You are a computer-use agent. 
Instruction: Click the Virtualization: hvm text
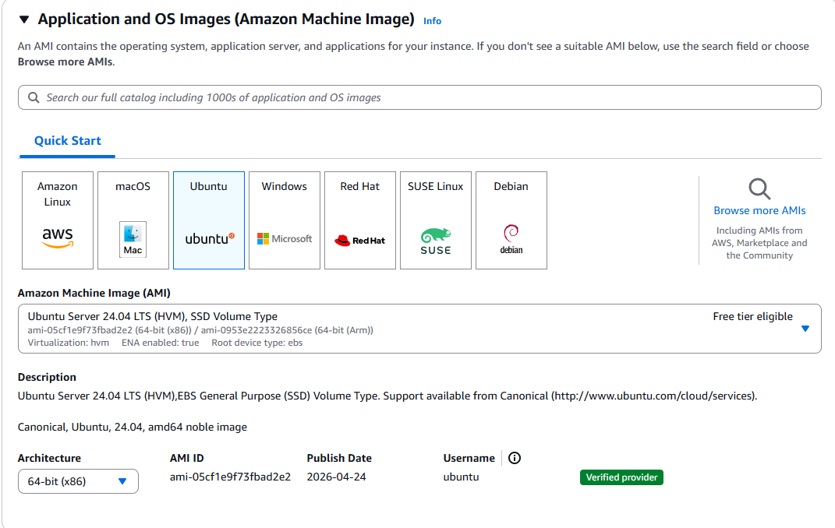tap(68, 343)
